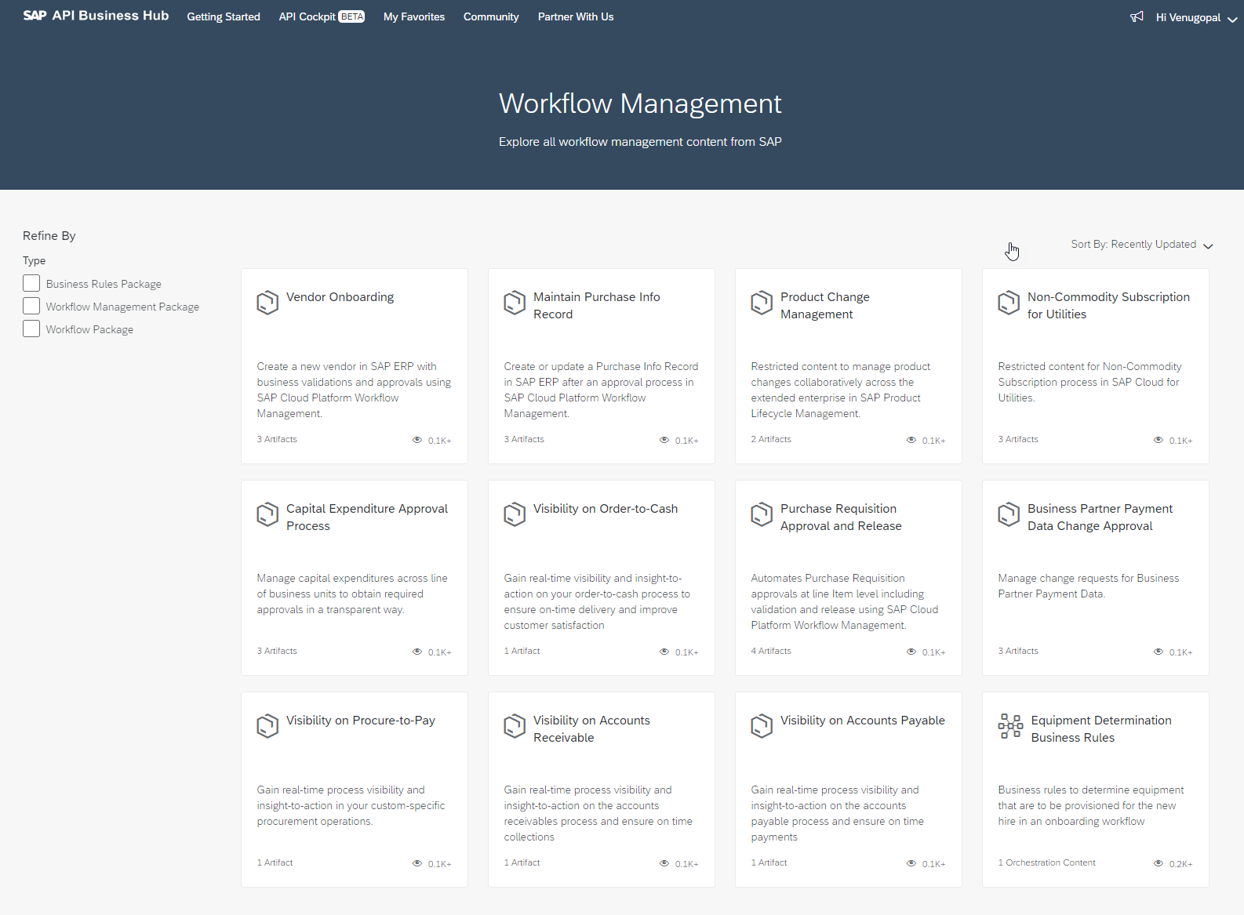Click the eye icon on Maintain Purchase Info Record
This screenshot has width=1244, height=915.
click(664, 440)
